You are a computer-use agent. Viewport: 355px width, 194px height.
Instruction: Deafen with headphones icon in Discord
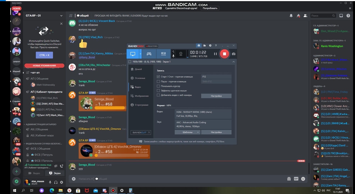[56, 182]
